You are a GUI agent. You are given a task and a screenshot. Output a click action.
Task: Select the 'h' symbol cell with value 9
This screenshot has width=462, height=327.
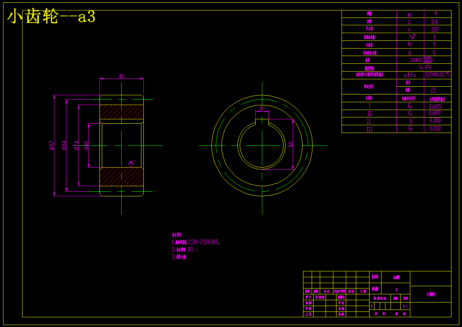pyautogui.click(x=410, y=44)
